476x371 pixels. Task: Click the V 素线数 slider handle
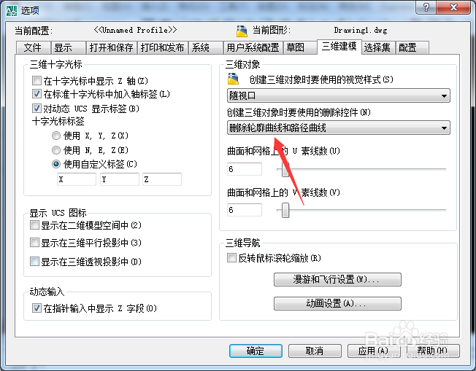click(x=285, y=210)
